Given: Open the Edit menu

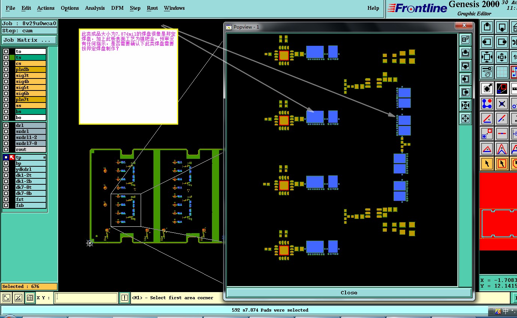Looking at the screenshot, I should (x=26, y=8).
